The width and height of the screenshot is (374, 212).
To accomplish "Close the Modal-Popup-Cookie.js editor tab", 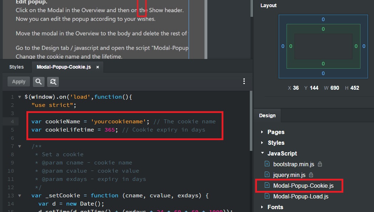I will pyautogui.click(x=97, y=67).
